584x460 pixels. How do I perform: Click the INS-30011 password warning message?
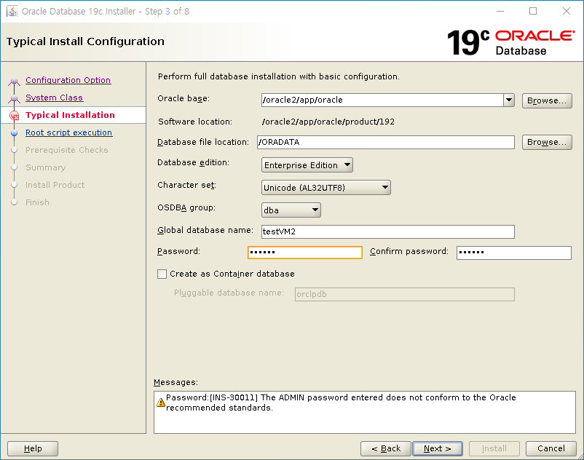[x=341, y=402]
